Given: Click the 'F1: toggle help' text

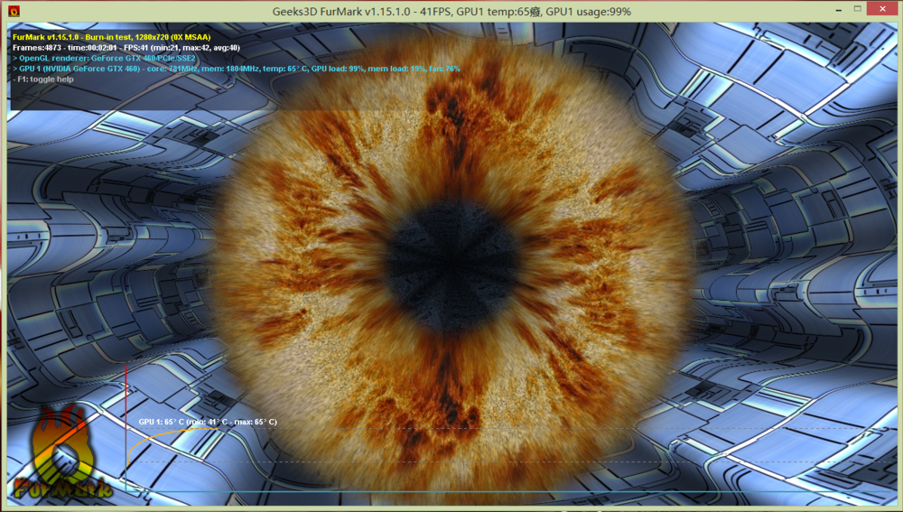Looking at the screenshot, I should 43,79.
